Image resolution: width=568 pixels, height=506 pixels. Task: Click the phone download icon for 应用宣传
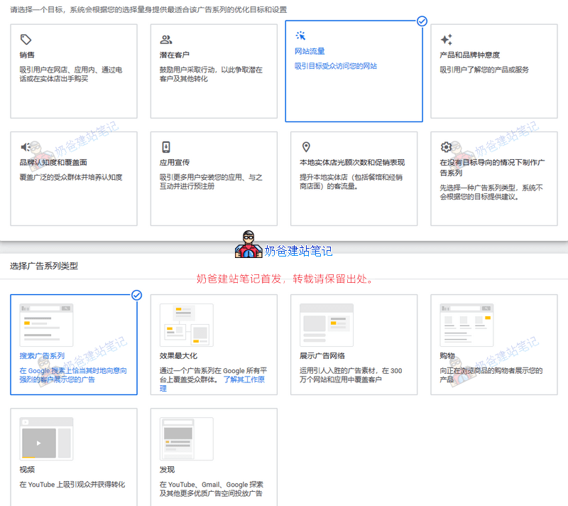point(166,147)
